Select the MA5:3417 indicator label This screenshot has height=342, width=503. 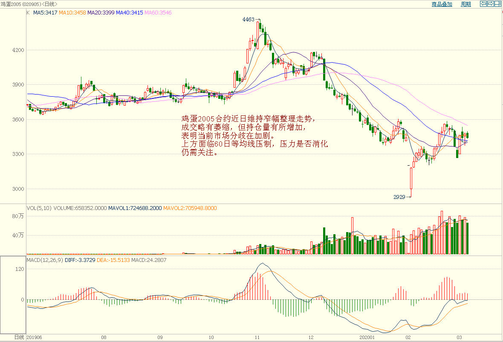coord(45,13)
